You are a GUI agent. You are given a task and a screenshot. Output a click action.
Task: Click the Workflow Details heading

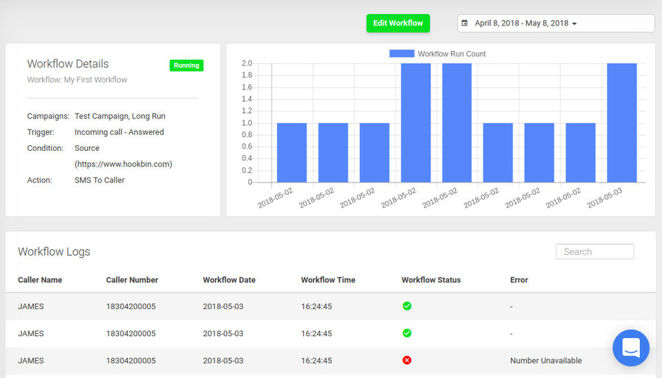click(68, 63)
